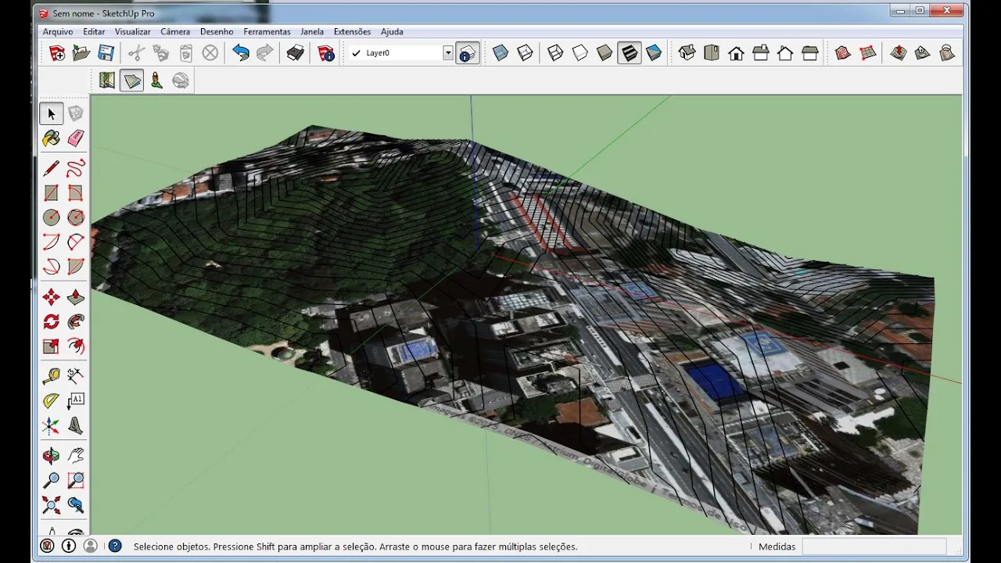Click in the Medidas input field

pos(874,547)
